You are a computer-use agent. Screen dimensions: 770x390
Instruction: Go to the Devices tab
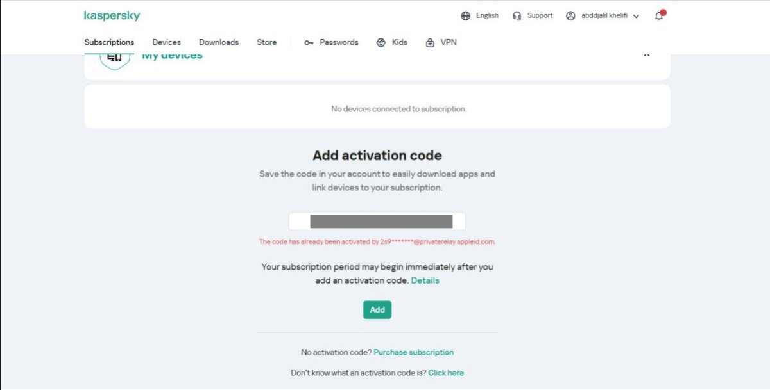click(166, 42)
